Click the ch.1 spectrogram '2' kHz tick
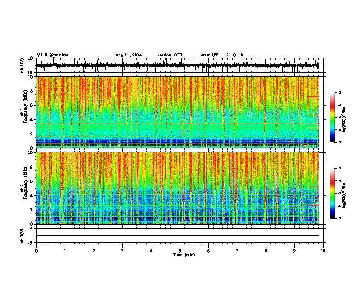 [x=32, y=134]
